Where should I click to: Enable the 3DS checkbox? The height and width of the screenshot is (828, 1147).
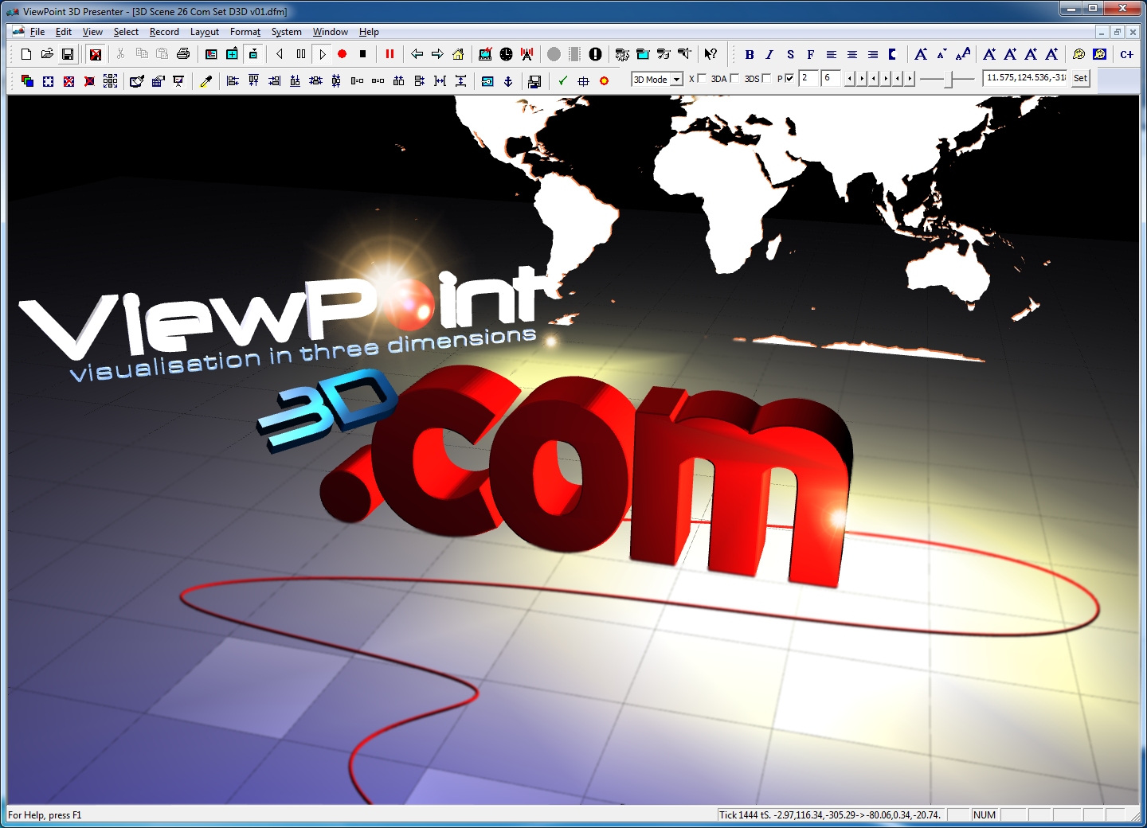(766, 78)
